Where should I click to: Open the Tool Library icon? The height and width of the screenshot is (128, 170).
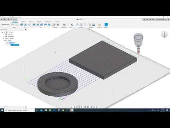90,25
